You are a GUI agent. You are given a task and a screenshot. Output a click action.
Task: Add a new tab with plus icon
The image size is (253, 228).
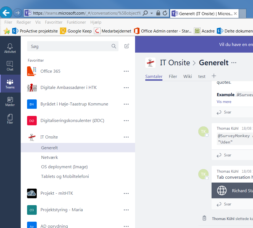[214, 76]
